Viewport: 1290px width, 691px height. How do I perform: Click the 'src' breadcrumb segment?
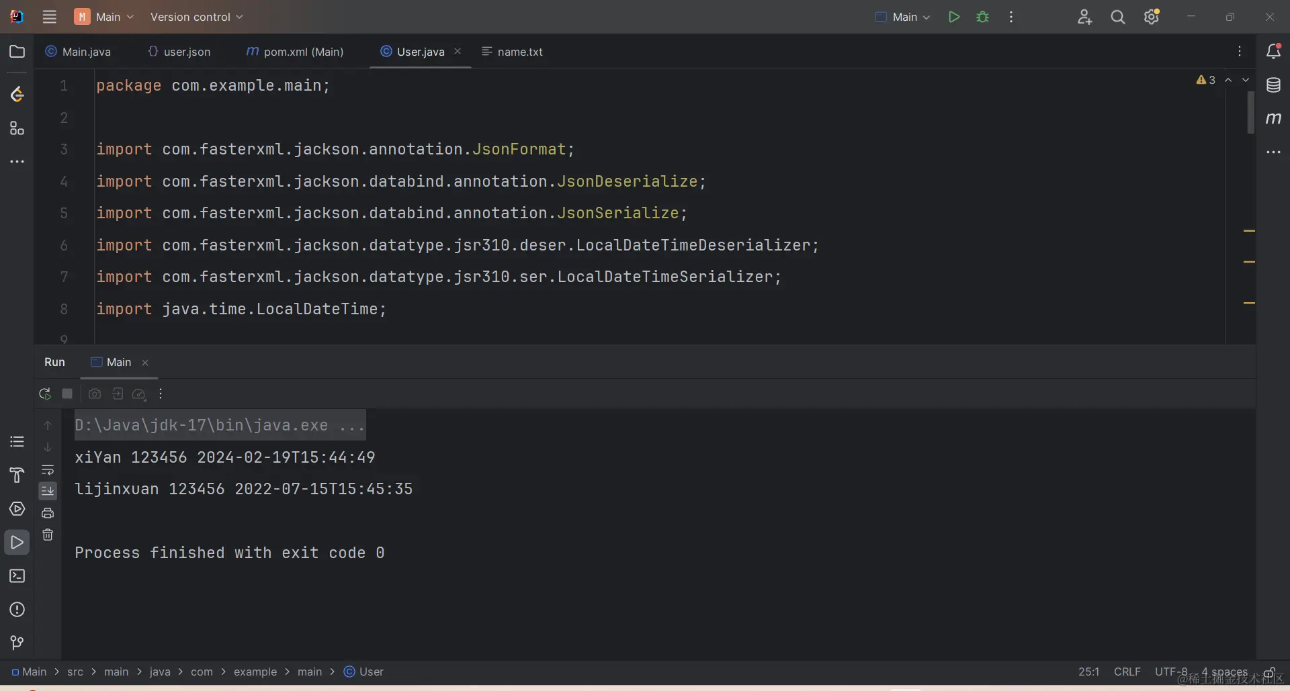pyautogui.click(x=75, y=672)
